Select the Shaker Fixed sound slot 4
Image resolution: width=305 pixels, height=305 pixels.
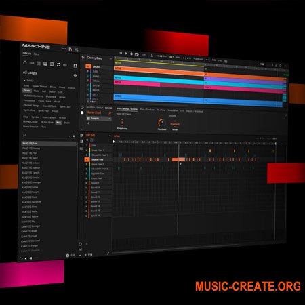click(x=98, y=159)
